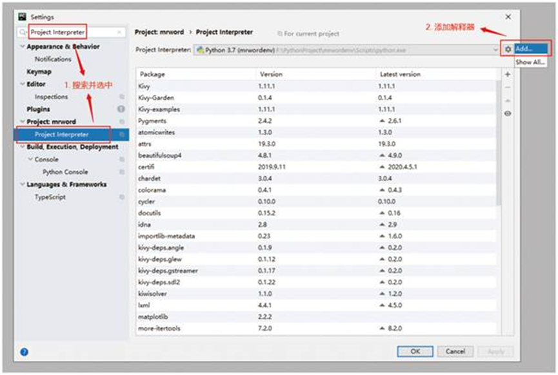
Task: Select the more-itertools package row
Action: [x=316, y=328]
